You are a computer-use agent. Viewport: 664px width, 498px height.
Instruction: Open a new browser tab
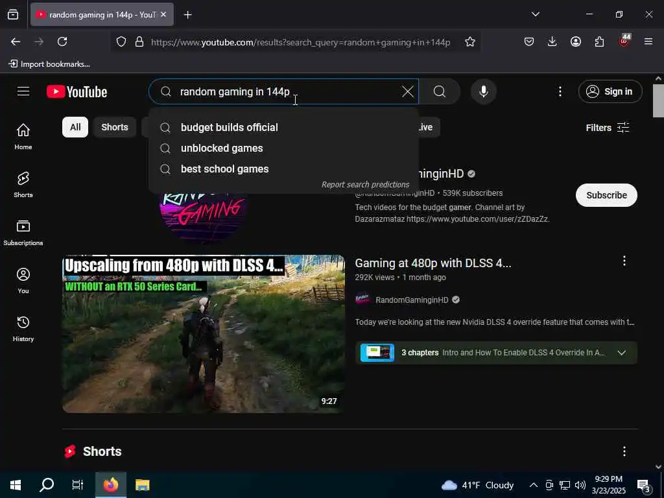187,15
